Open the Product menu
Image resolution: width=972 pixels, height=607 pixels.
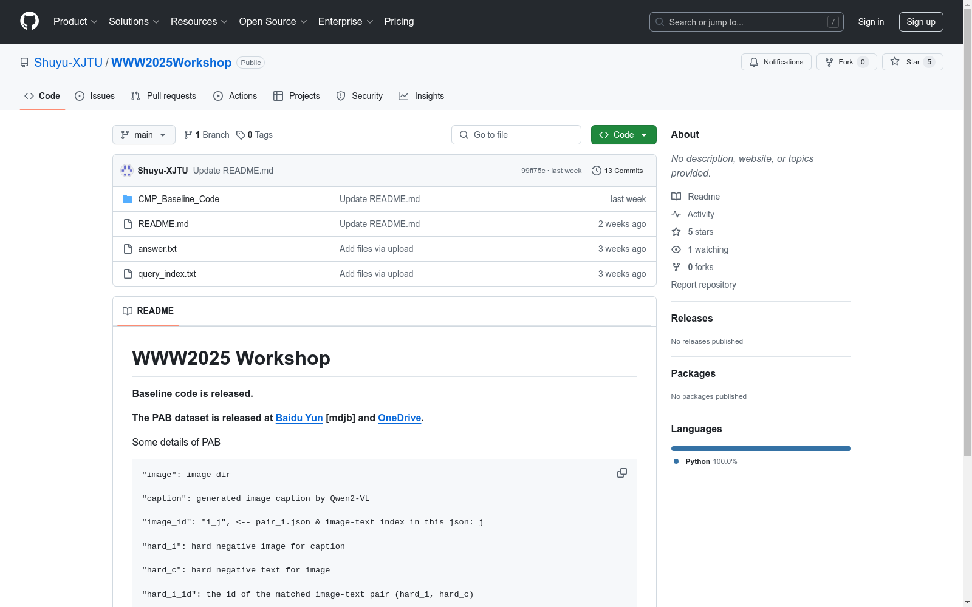[75, 22]
